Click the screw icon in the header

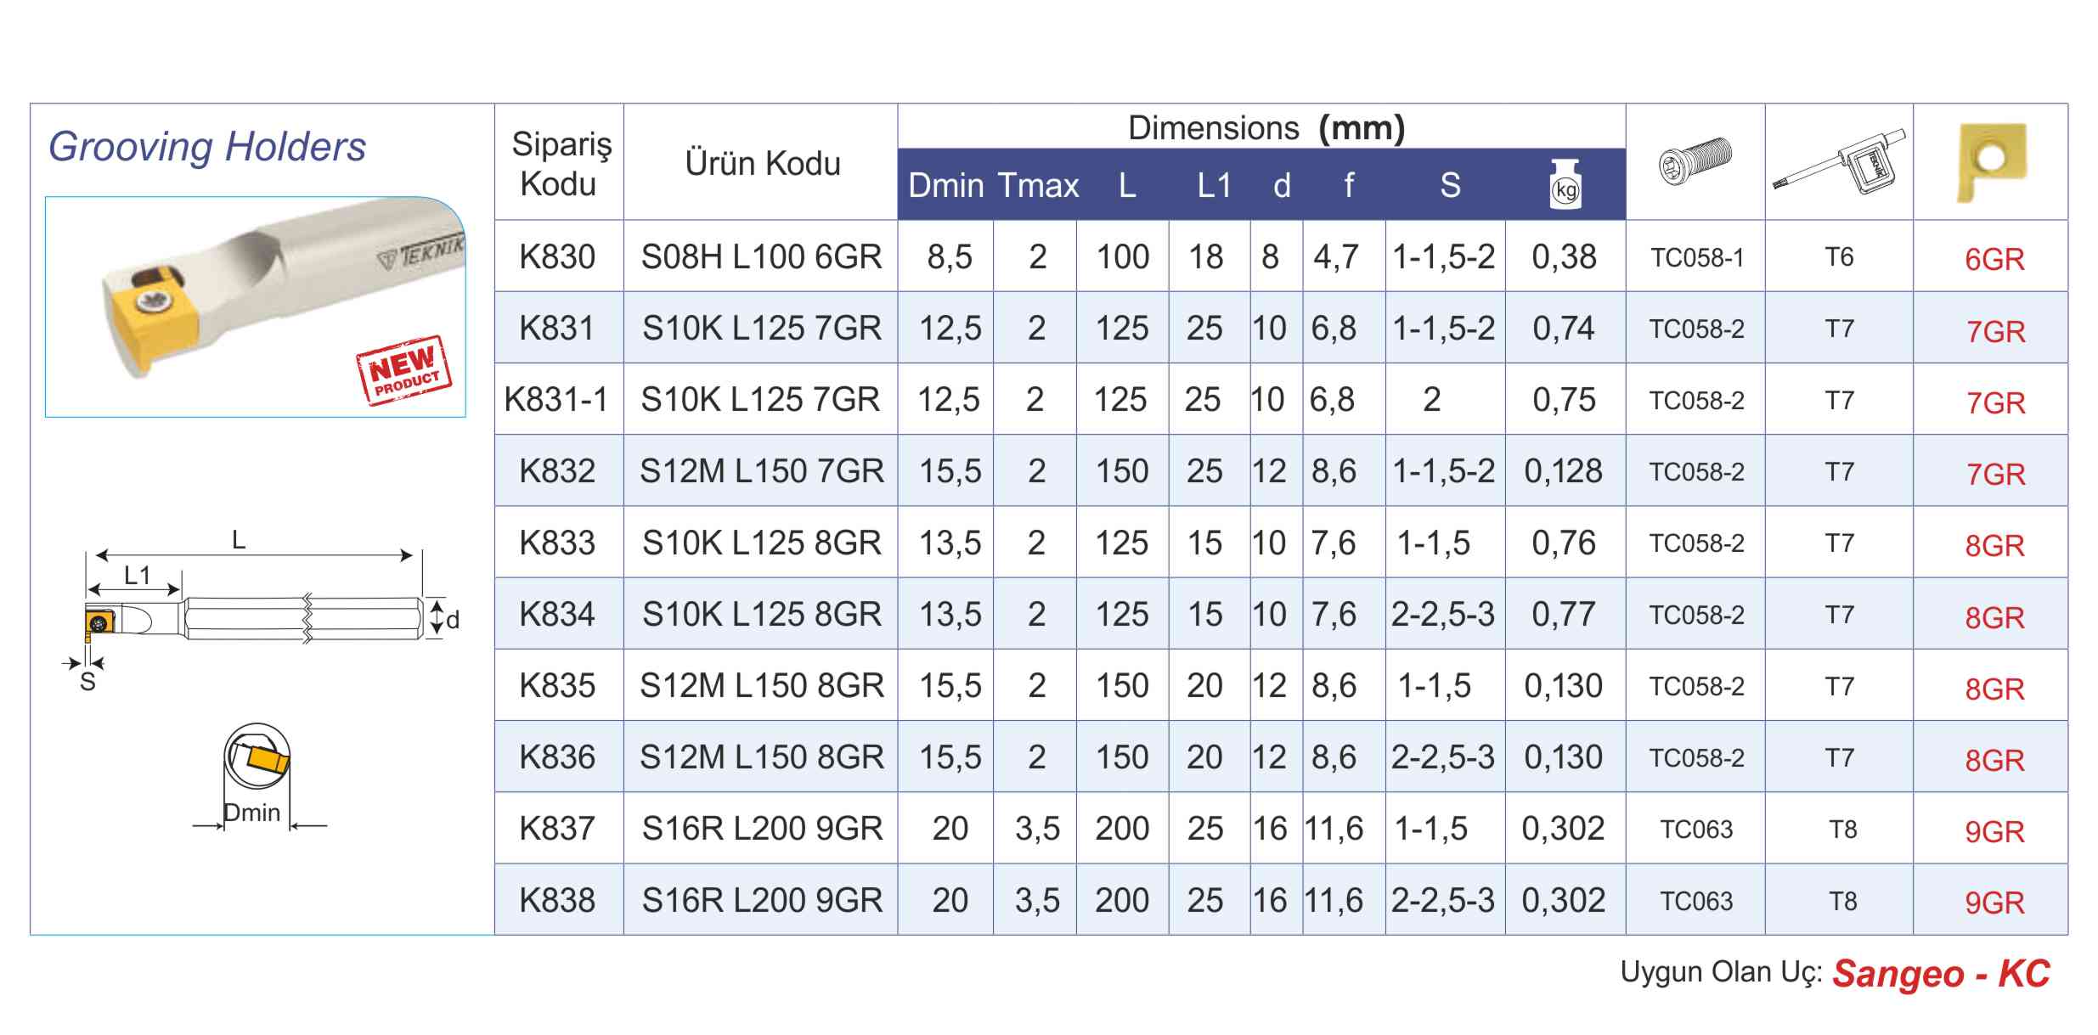tap(1695, 161)
